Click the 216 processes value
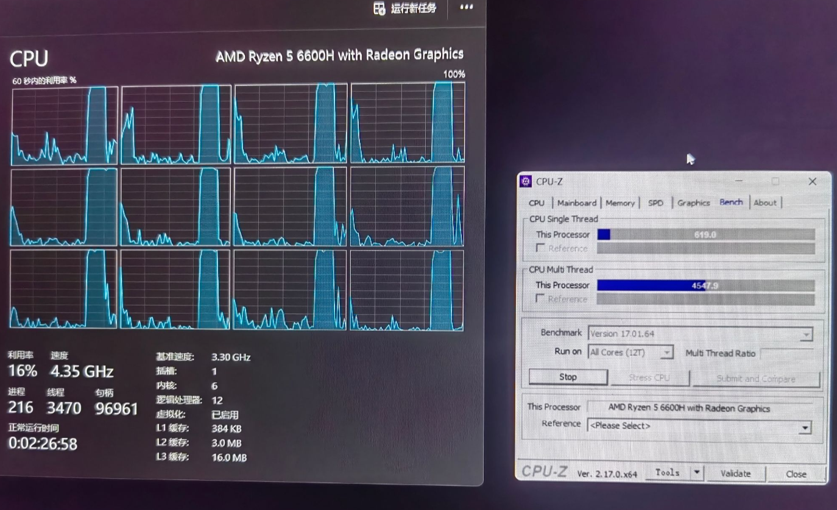 pos(21,408)
